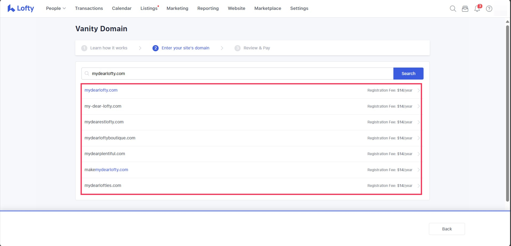511x246 pixels.
Task: Click the help question mark icon
Action: (x=489, y=9)
